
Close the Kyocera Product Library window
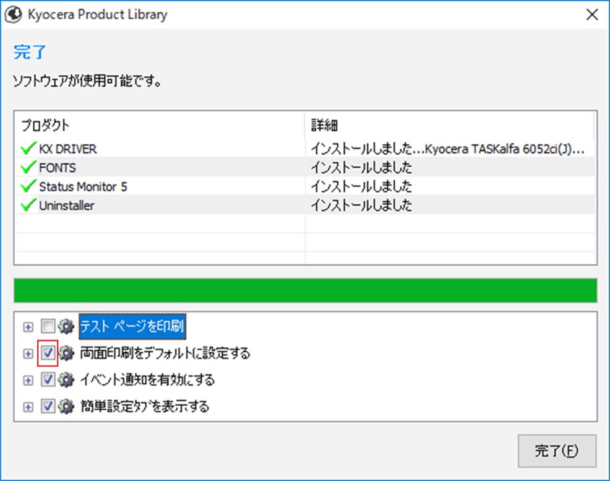592,15
